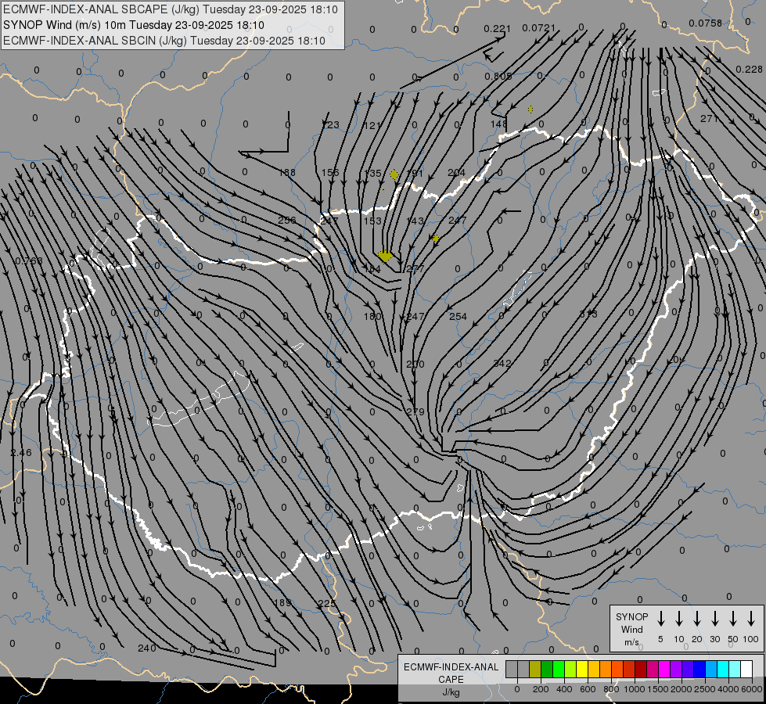
Task: Click the map value 0.228
Action: [x=749, y=70]
